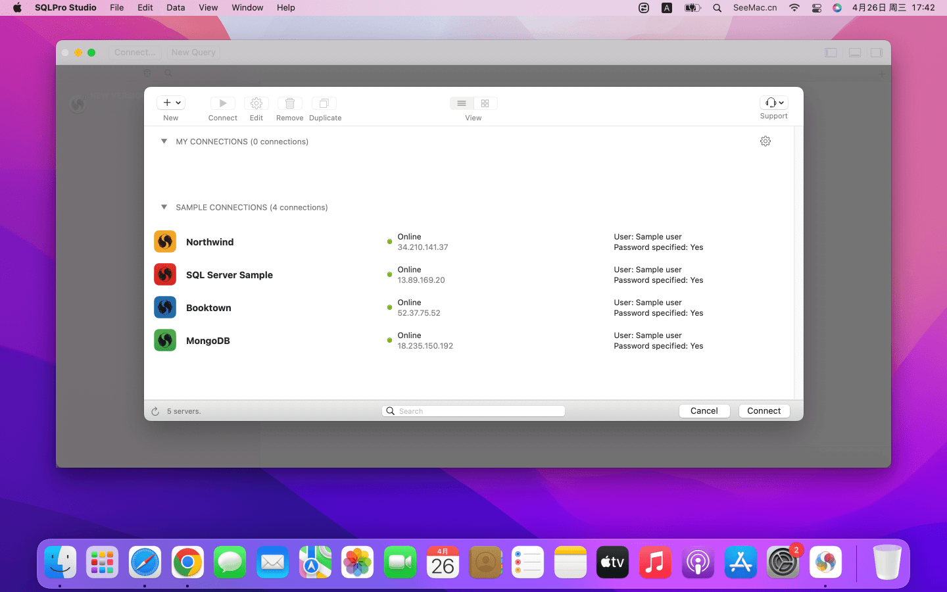Launch Google Chrome from the Dock

(187, 562)
